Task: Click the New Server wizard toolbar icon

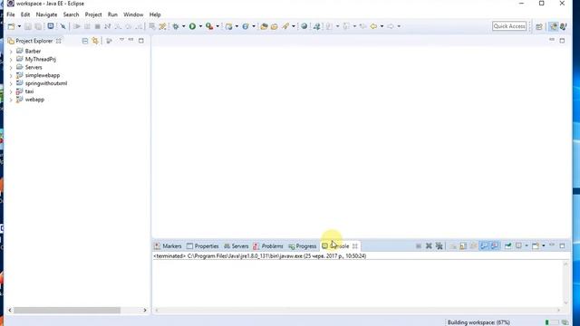Action: pyautogui.click(x=229, y=26)
